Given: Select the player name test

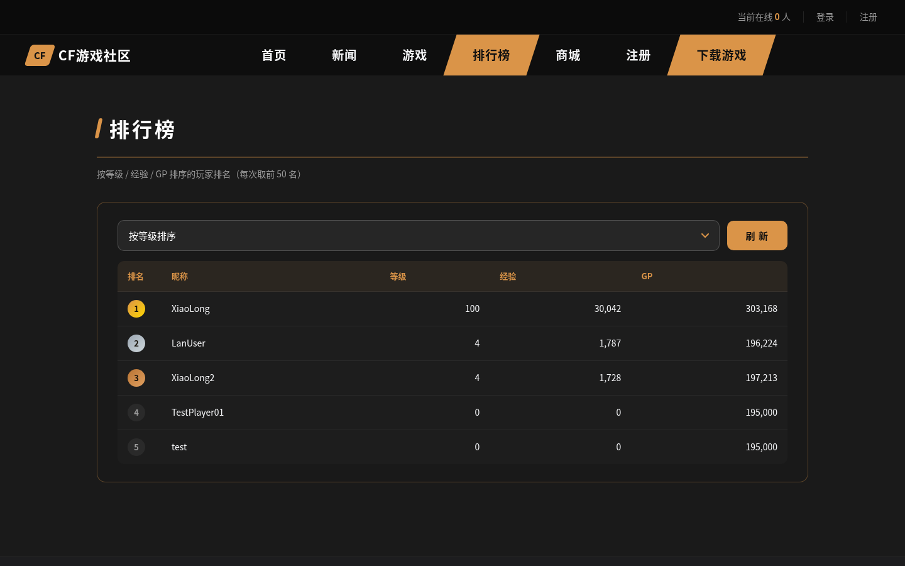Looking at the screenshot, I should (179, 447).
